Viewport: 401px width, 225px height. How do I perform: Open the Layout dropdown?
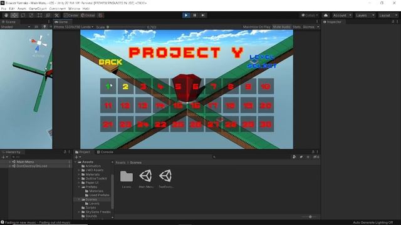(388, 15)
